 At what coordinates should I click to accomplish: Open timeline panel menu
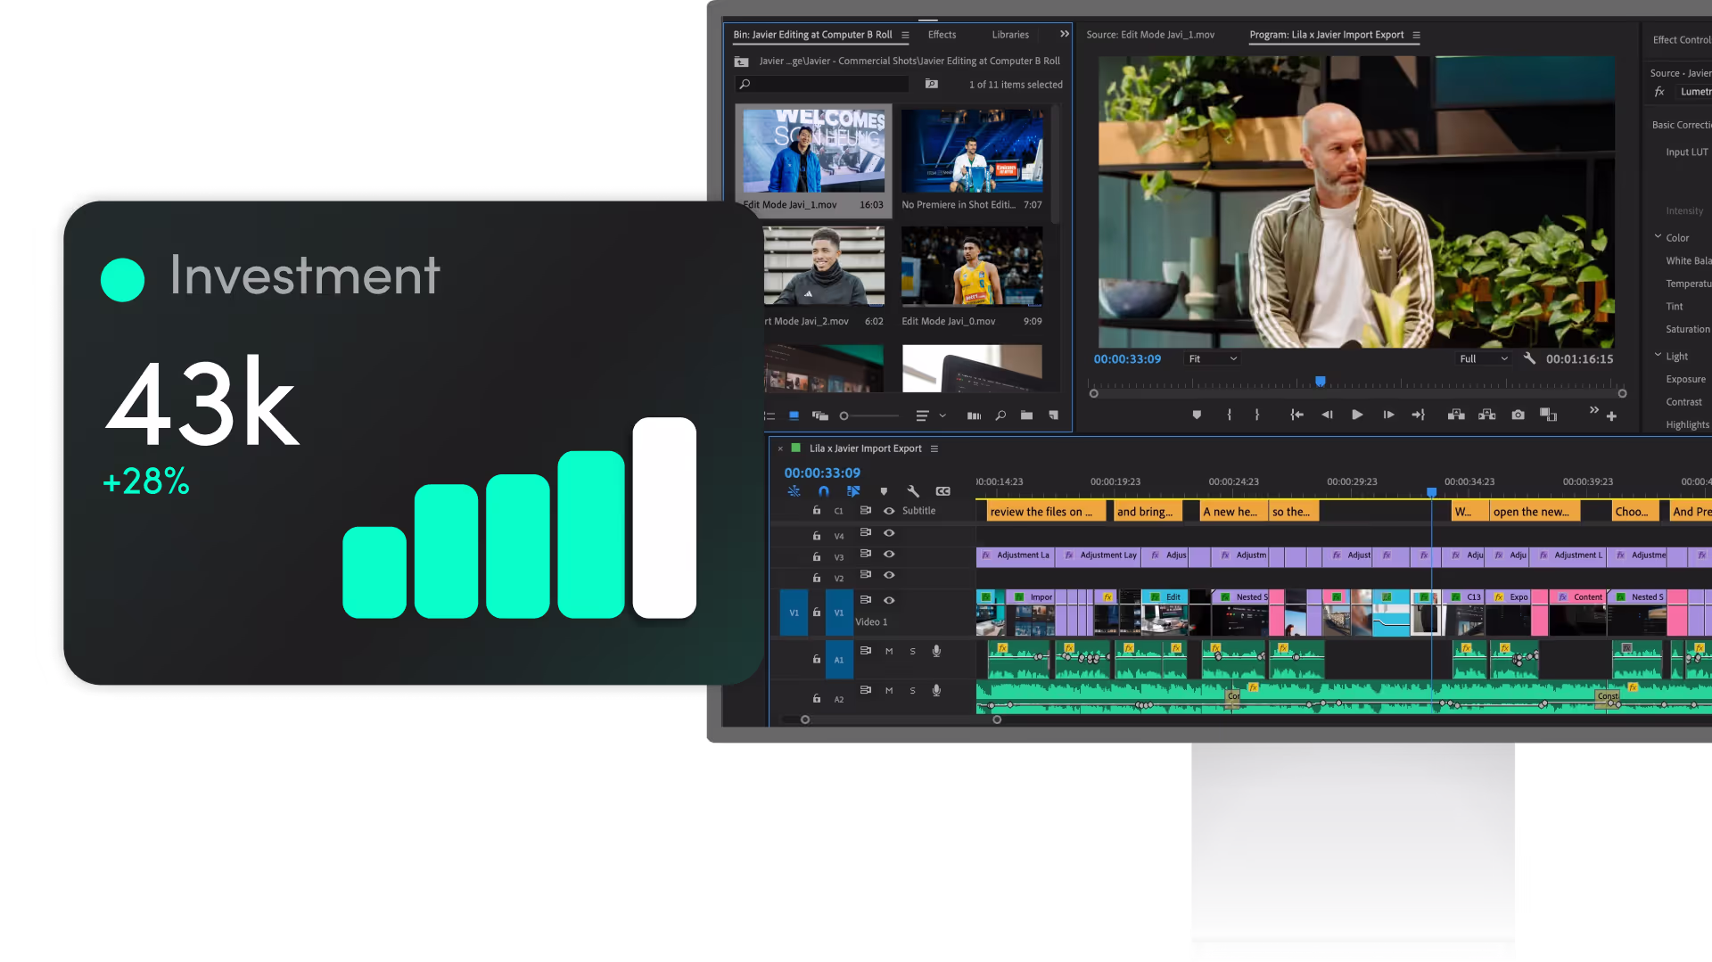934,448
